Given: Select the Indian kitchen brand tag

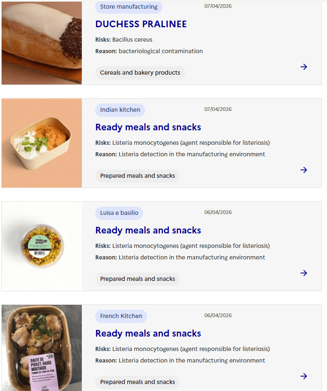Looking at the screenshot, I should point(120,110).
